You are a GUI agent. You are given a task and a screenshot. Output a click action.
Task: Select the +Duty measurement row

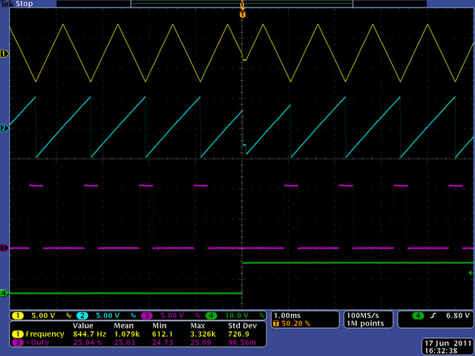tap(39, 341)
